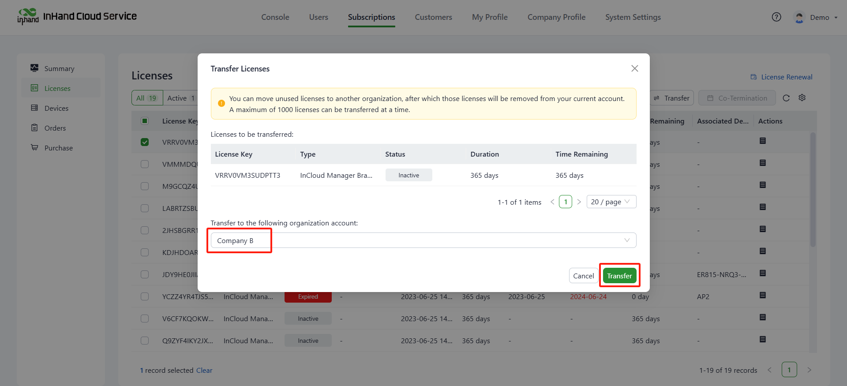Open the System Settings tab

tap(633, 17)
